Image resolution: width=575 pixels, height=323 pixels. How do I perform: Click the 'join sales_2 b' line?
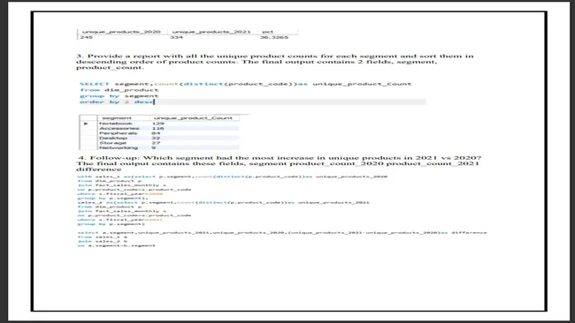pos(103,242)
